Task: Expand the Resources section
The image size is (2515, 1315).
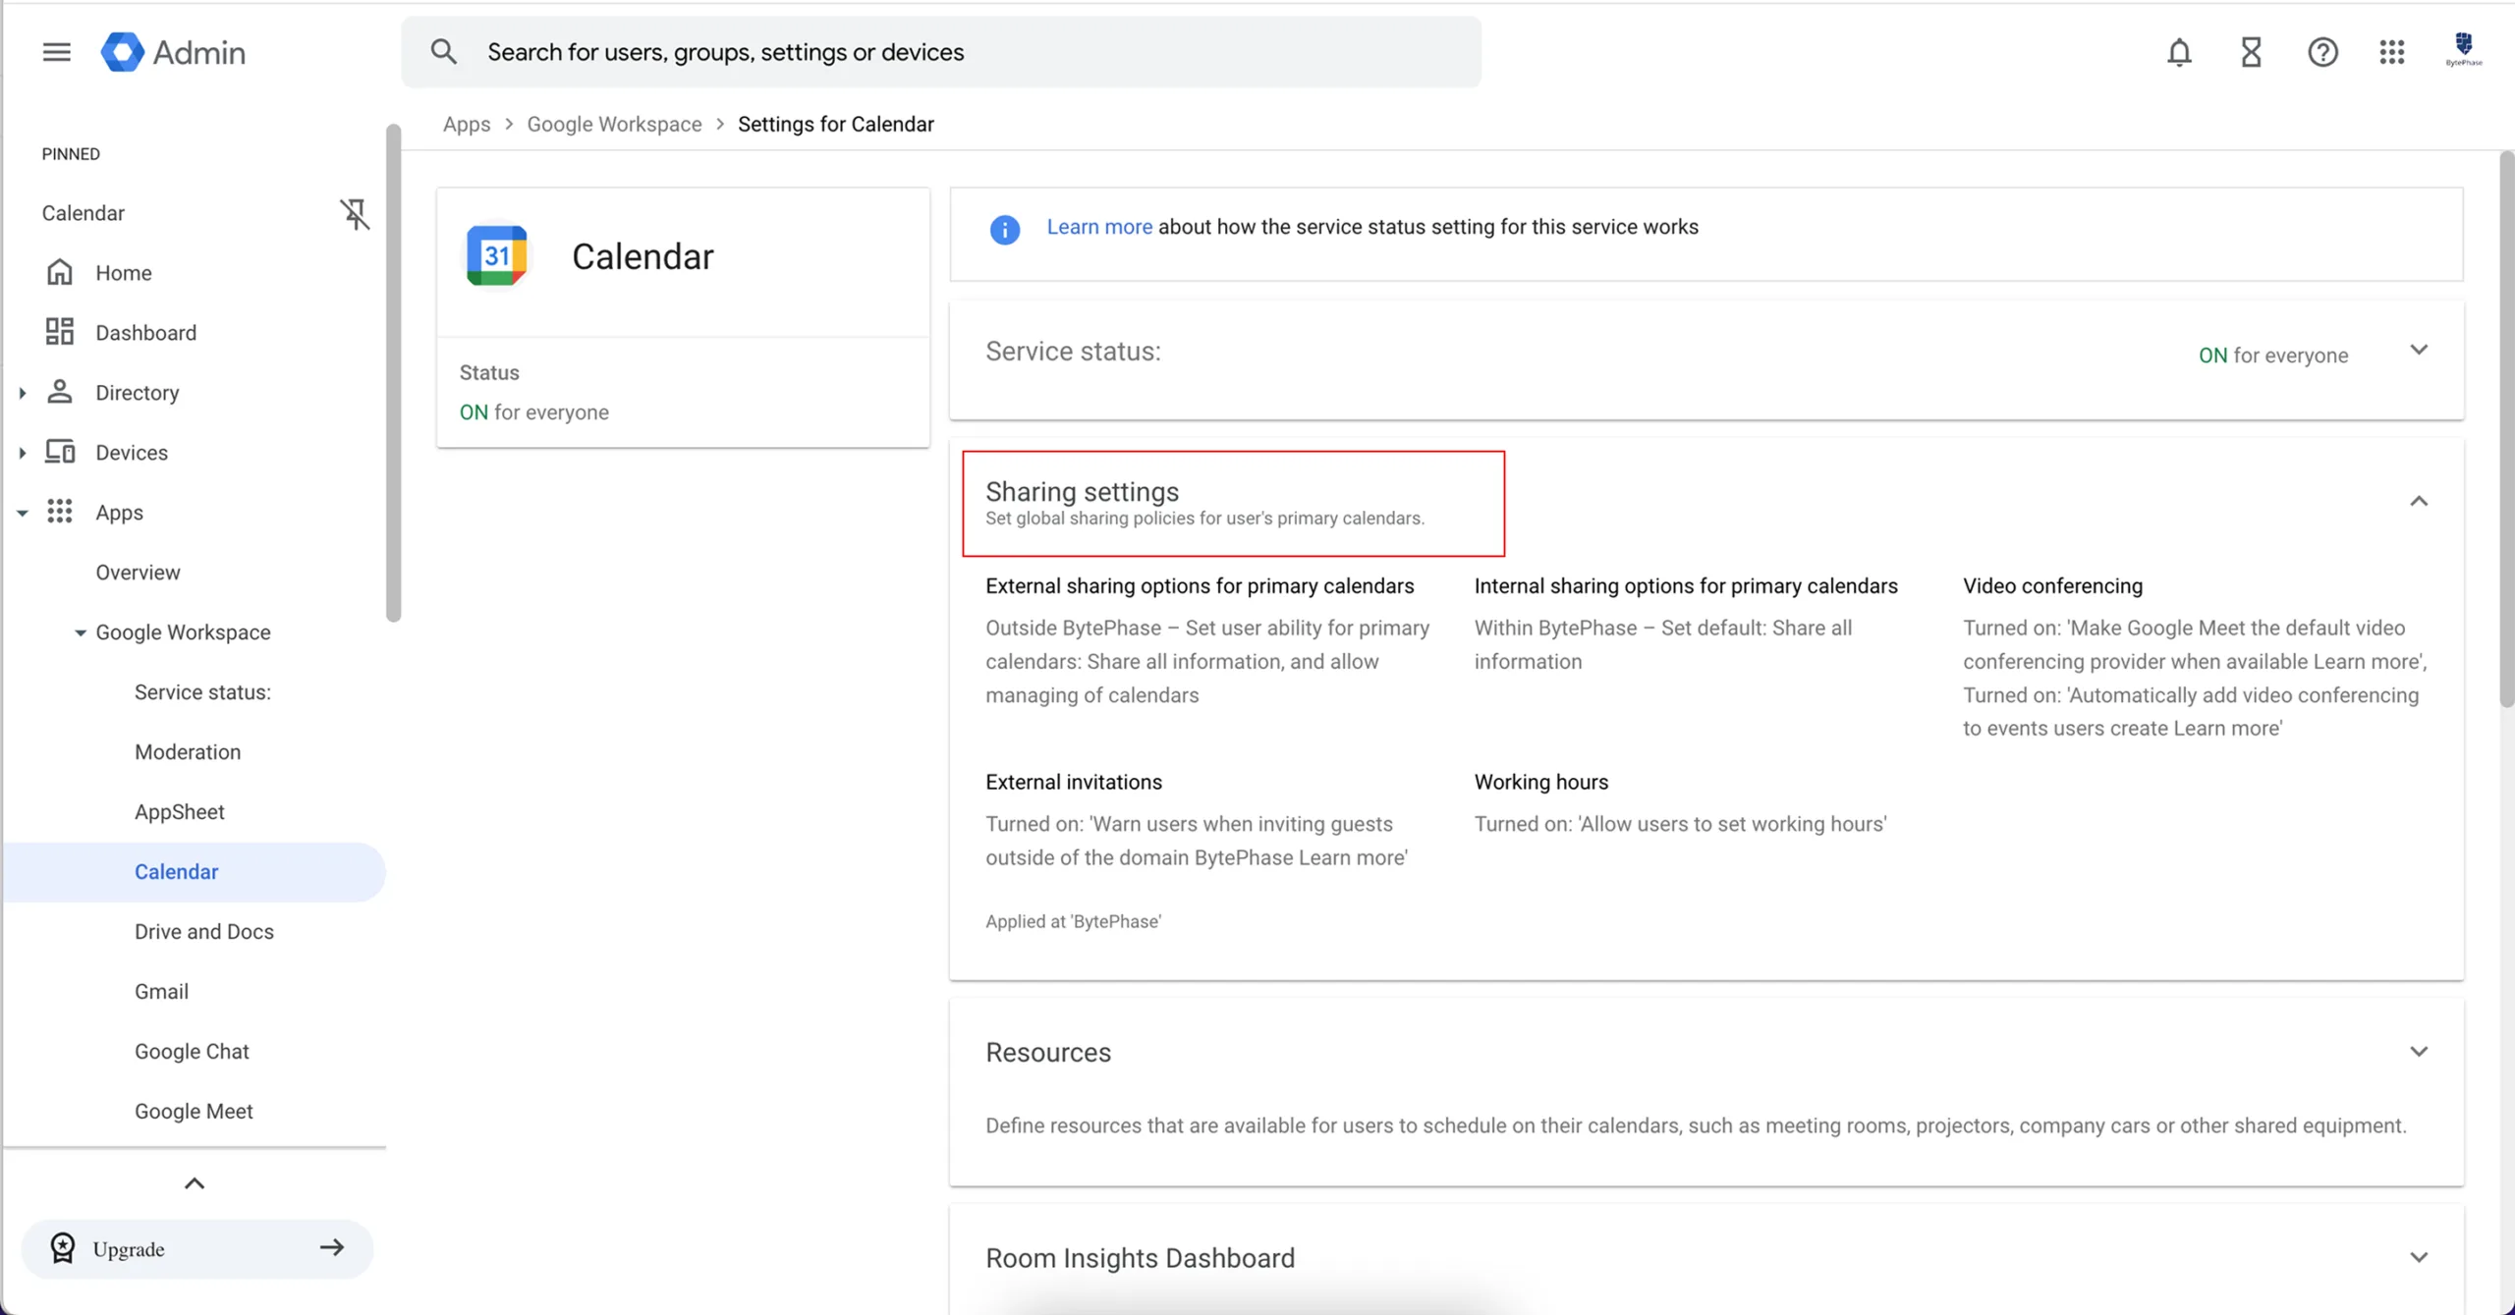Action: pos(2419,1050)
